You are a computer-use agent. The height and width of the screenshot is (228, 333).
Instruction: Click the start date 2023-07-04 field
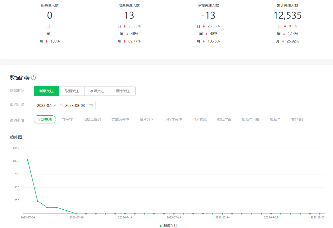[x=47, y=106]
